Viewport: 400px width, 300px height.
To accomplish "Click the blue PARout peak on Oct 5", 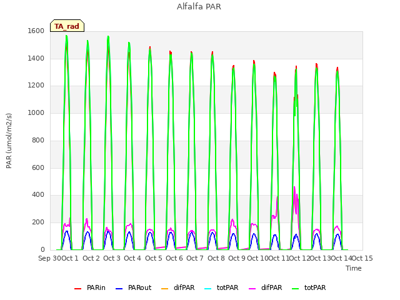I will tap(150, 232).
